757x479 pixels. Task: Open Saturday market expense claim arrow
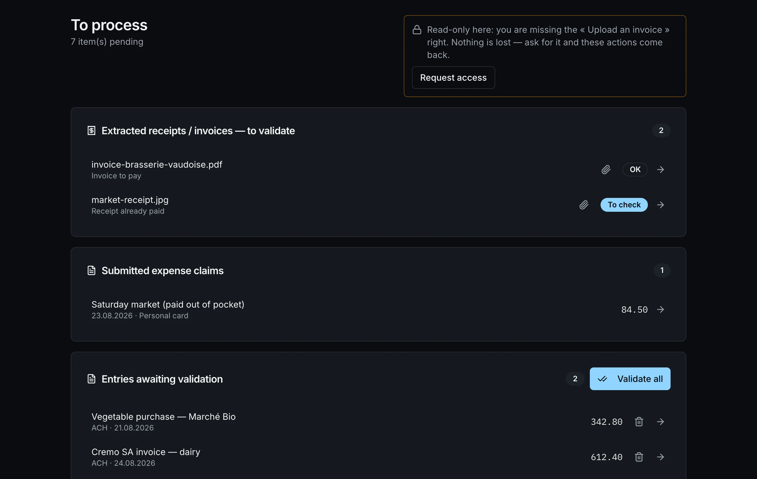[x=660, y=309]
